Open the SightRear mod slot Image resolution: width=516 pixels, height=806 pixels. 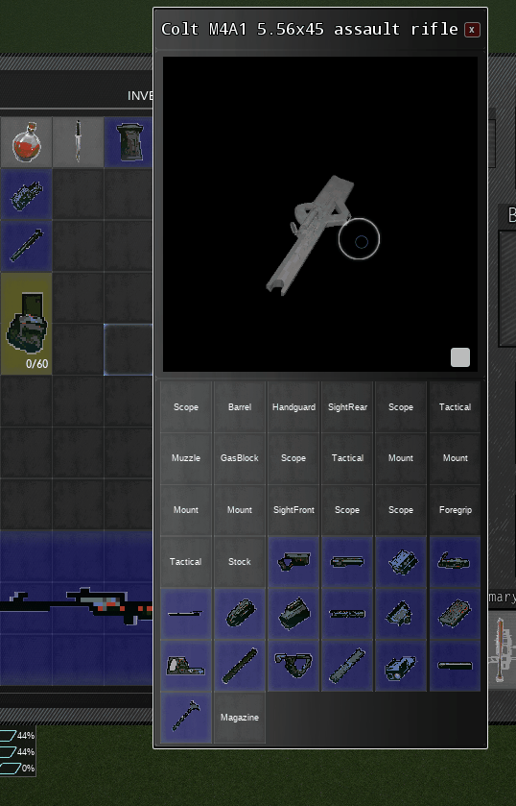coord(347,407)
